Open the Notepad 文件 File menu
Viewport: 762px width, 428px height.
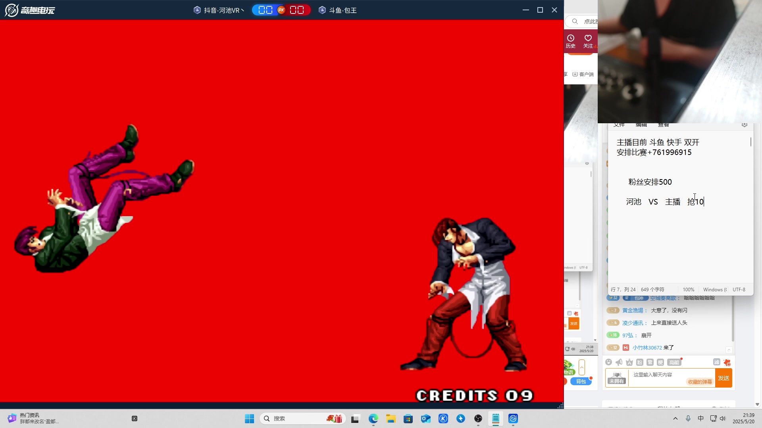pyautogui.click(x=619, y=125)
